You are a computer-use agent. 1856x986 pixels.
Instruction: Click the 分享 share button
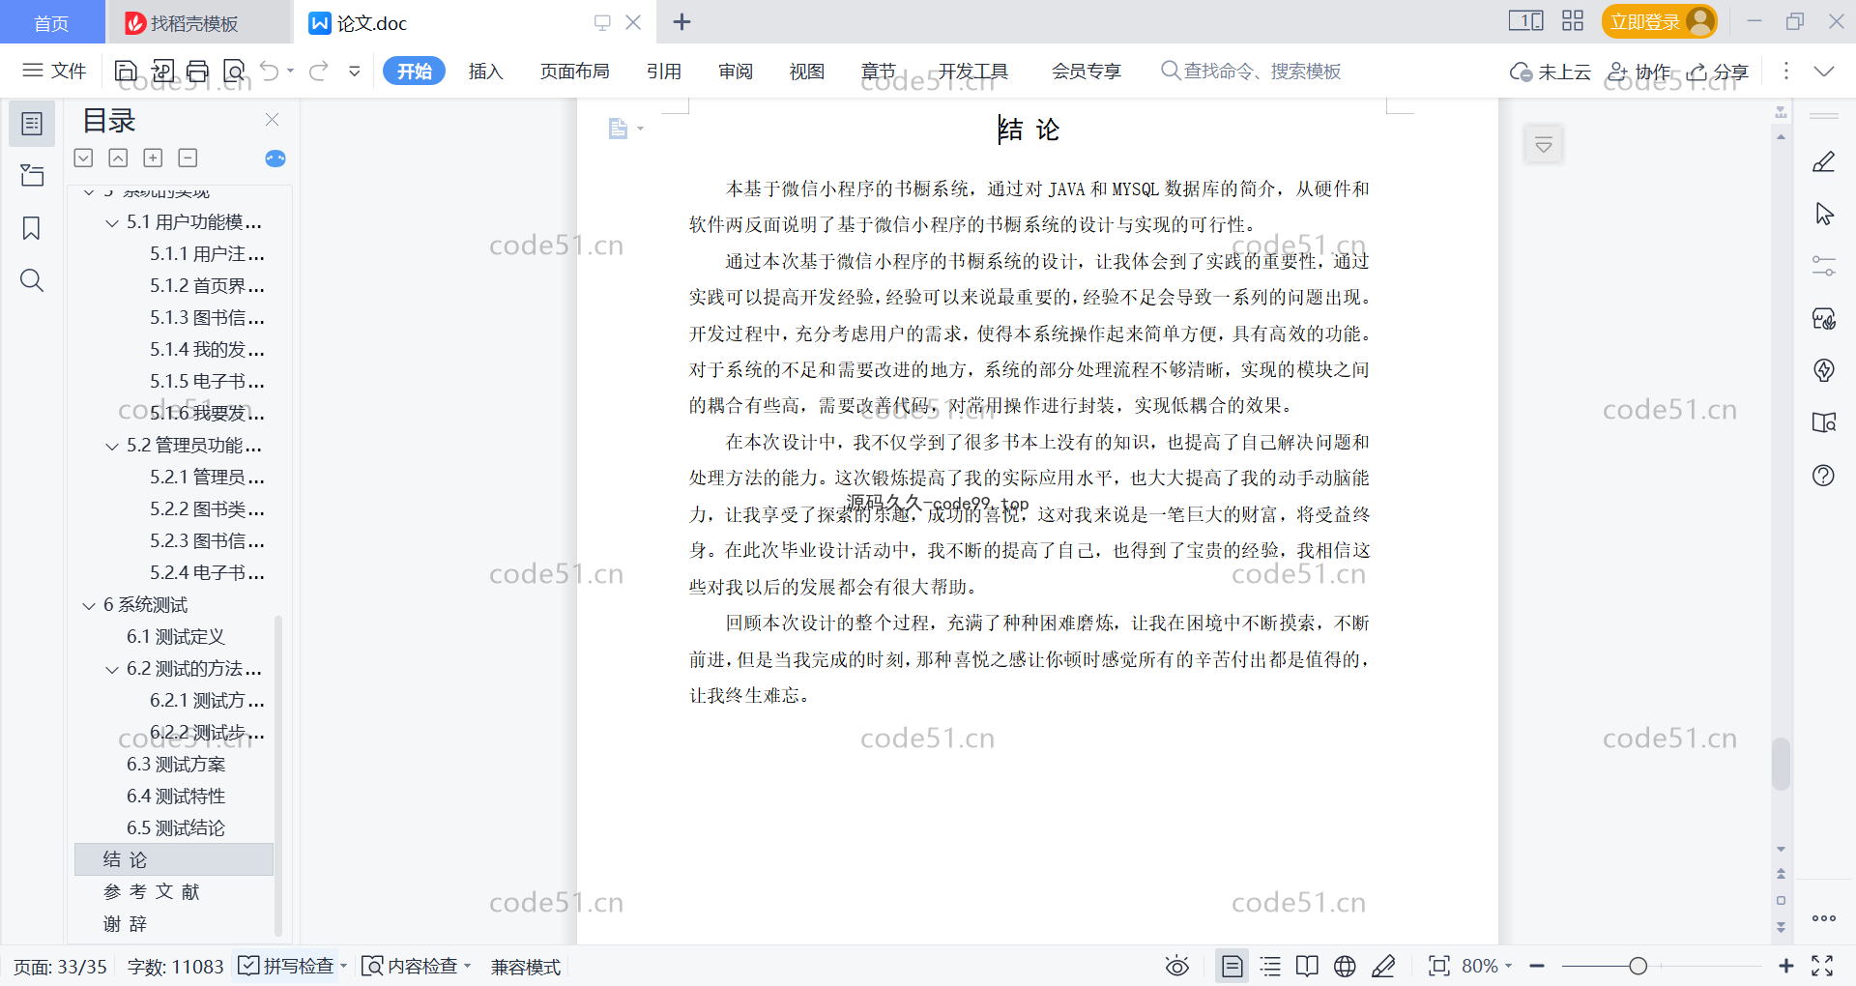(x=1718, y=72)
